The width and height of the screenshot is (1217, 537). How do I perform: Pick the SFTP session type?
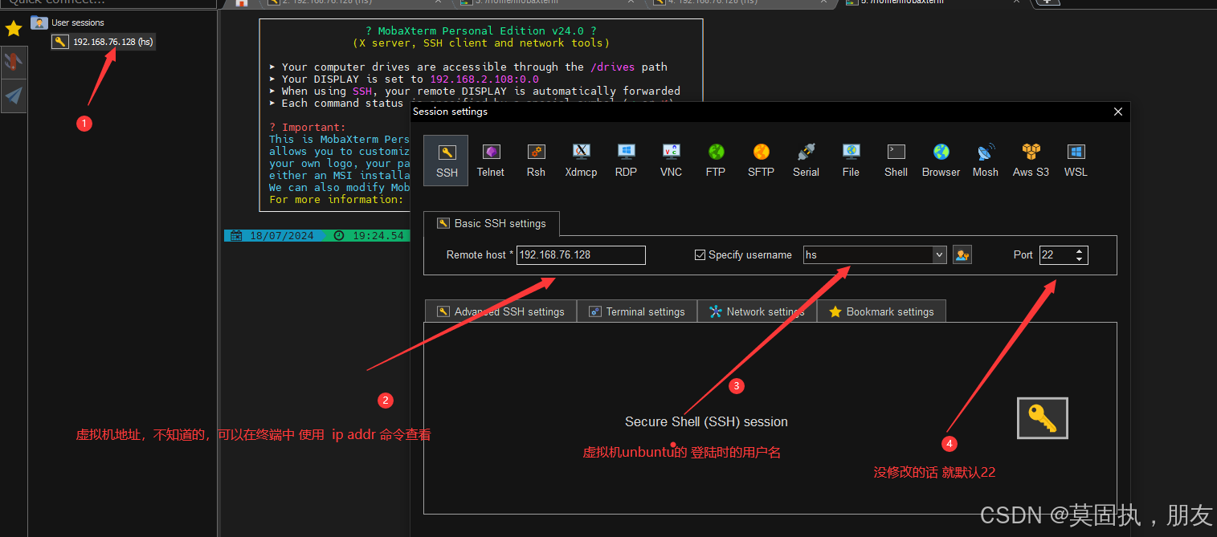pyautogui.click(x=761, y=161)
